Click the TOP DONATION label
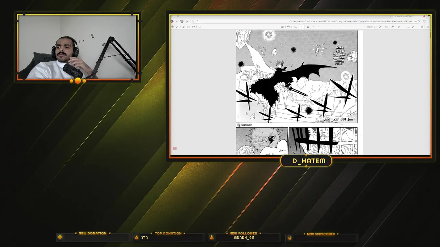This screenshot has height=247, width=440. (168, 233)
